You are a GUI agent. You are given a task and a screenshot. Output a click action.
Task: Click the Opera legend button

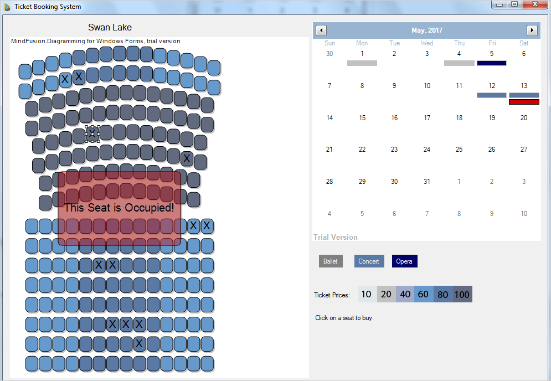404,261
